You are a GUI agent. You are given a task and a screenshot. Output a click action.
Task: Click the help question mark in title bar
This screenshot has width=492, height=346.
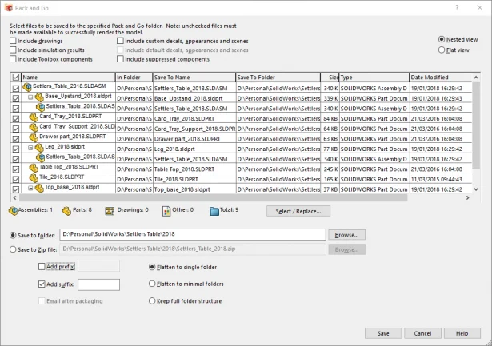click(457, 8)
